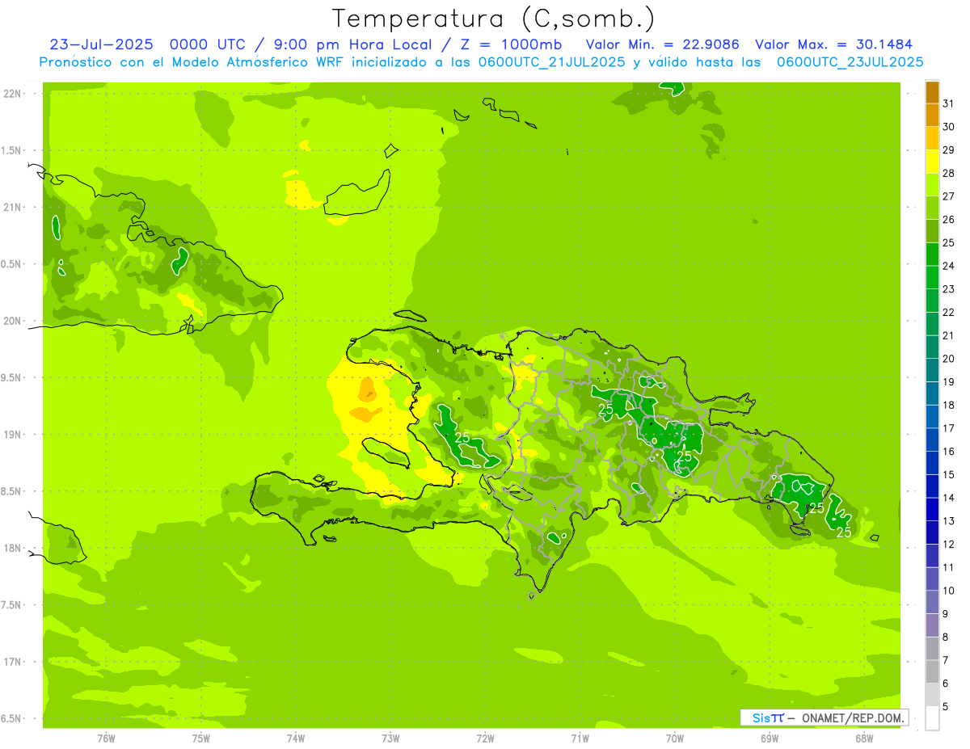Viewport: 970px width, 749px height.
Task: Click the "68W" longitude label
Action: tap(864, 738)
